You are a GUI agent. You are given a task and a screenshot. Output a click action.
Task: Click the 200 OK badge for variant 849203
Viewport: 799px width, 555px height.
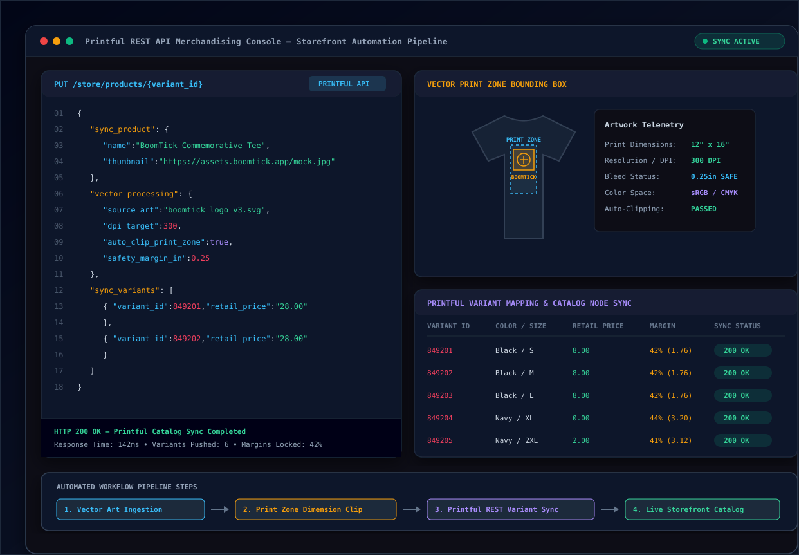point(743,395)
